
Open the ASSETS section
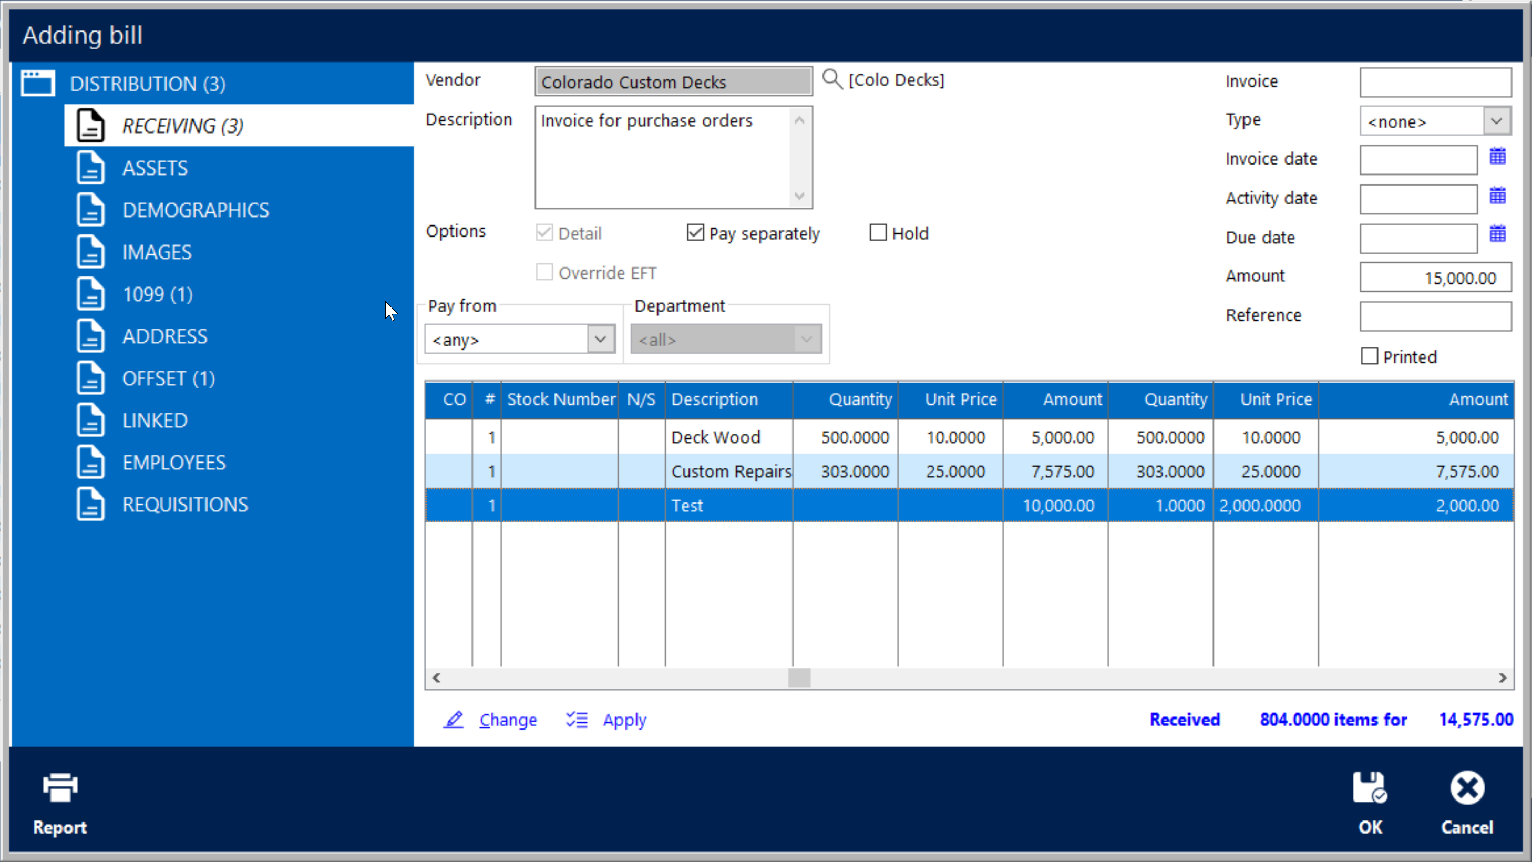click(x=155, y=168)
